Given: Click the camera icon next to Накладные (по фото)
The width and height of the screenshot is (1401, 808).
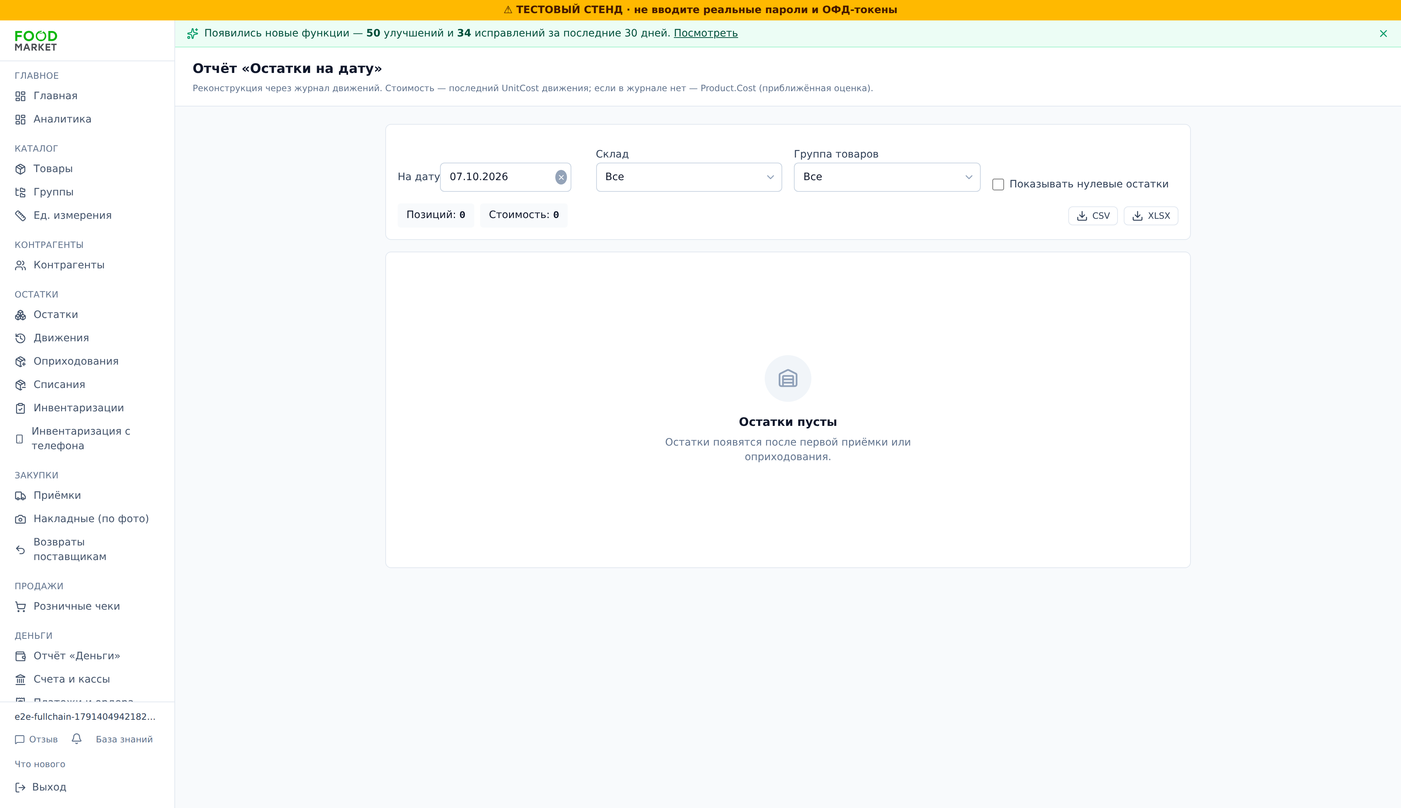Looking at the screenshot, I should pyautogui.click(x=20, y=519).
